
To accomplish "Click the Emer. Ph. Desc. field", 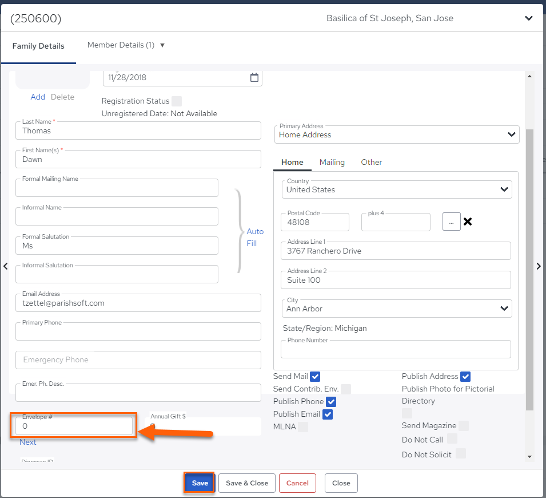I will point(138,393).
